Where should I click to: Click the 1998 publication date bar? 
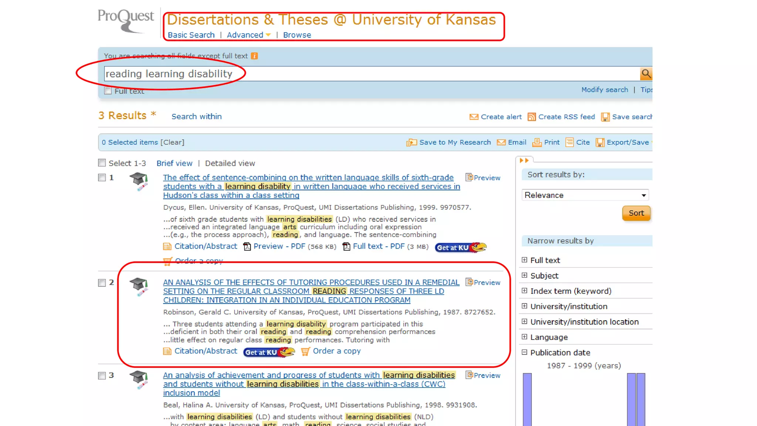click(x=631, y=399)
